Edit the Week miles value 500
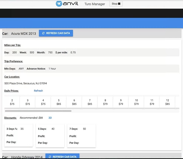This screenshot has width=183, height=159. pos(32,52)
